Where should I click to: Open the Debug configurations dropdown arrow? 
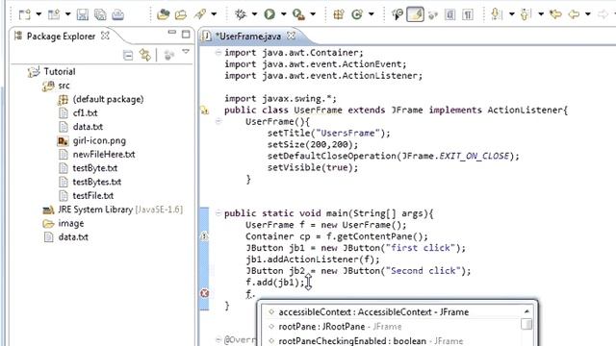tap(254, 14)
